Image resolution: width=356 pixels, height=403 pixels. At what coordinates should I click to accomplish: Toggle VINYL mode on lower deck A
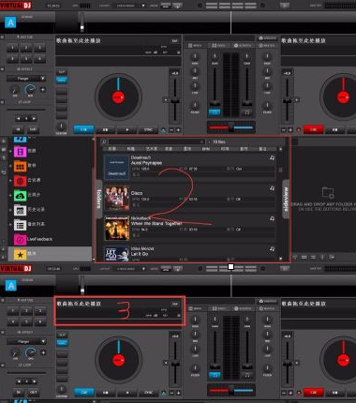[62, 343]
